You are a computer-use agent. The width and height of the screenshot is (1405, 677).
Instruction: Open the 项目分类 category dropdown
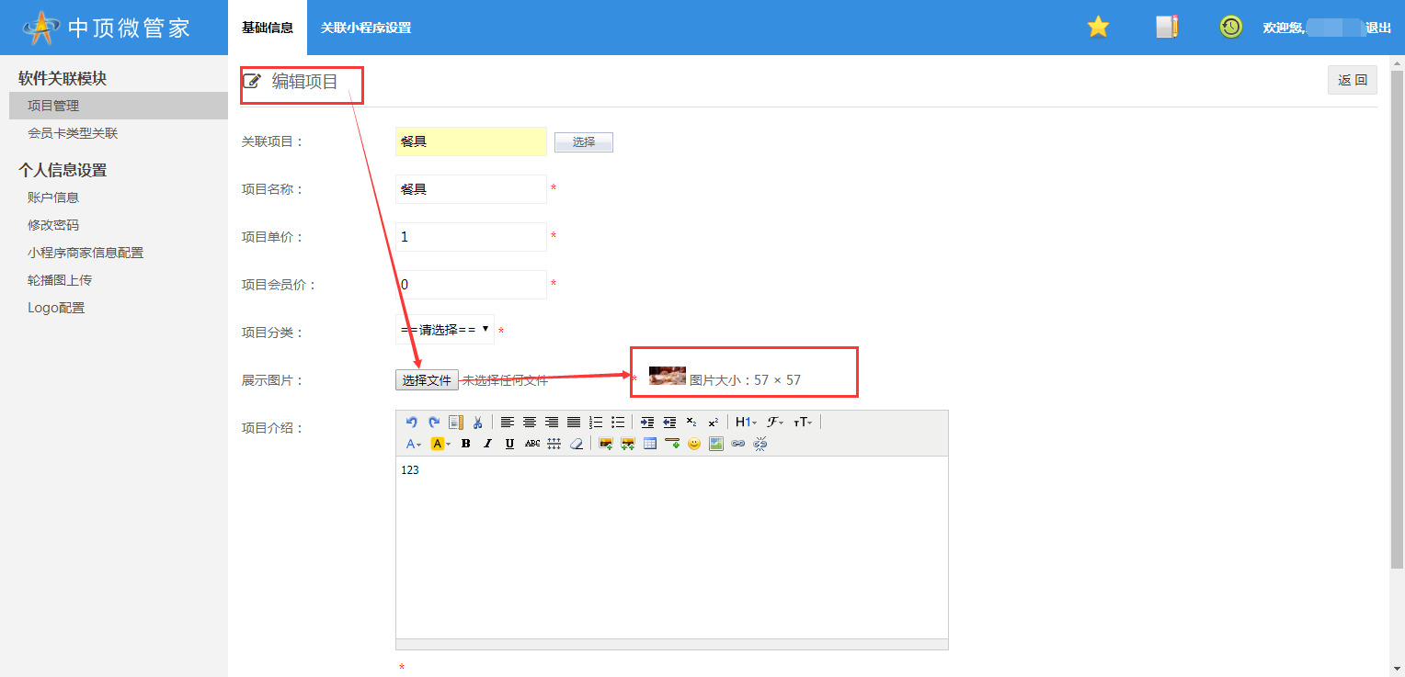click(445, 330)
